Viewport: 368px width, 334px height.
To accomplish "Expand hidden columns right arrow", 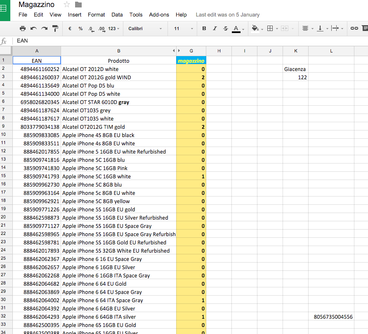I will pyautogui.click(x=179, y=51).
